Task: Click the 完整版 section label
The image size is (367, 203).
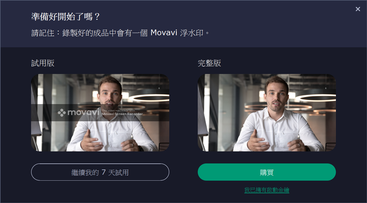Action: 209,63
